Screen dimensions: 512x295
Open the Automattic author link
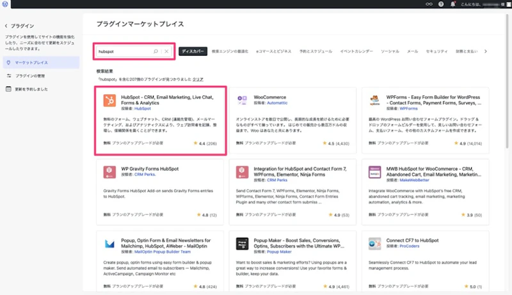point(277,103)
